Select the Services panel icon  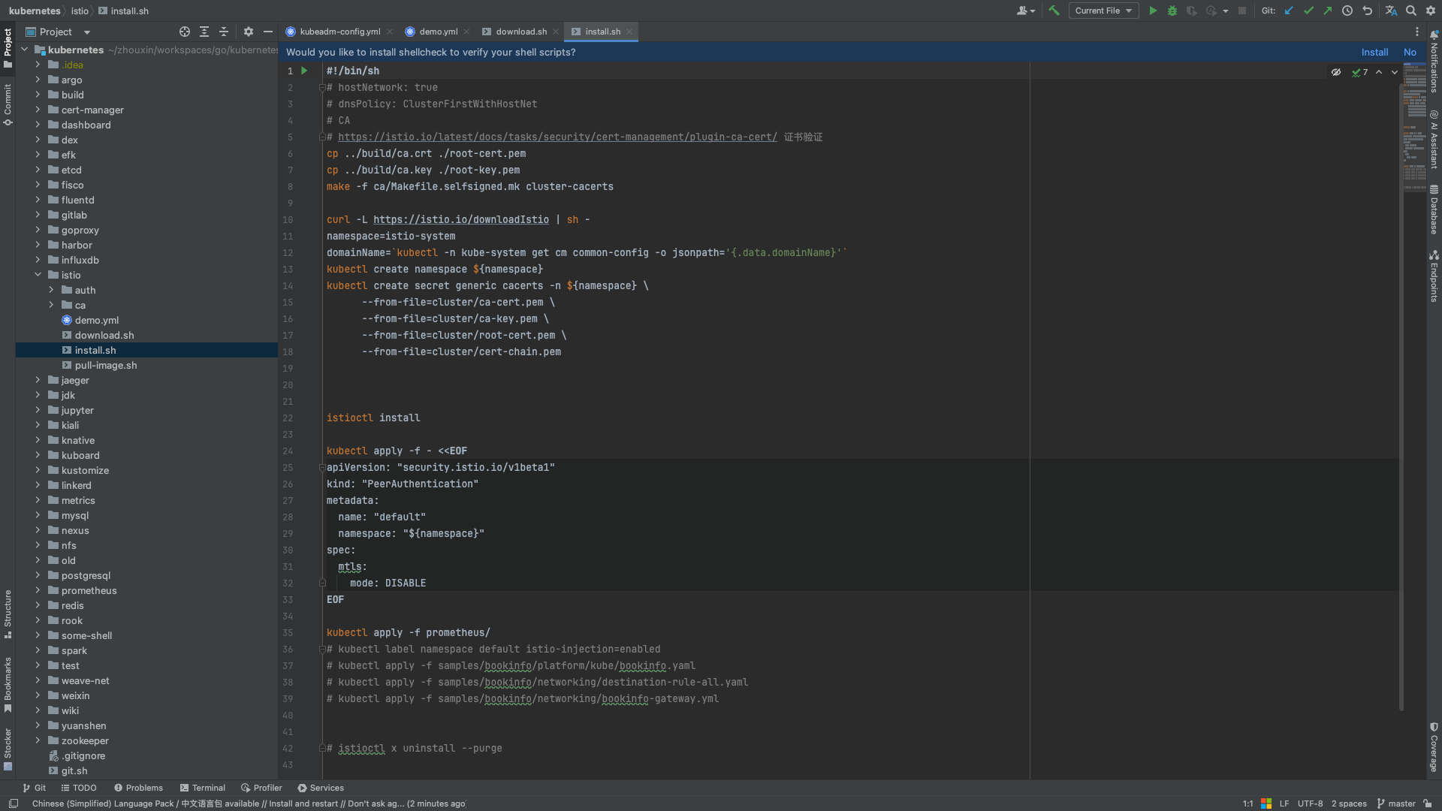(301, 787)
